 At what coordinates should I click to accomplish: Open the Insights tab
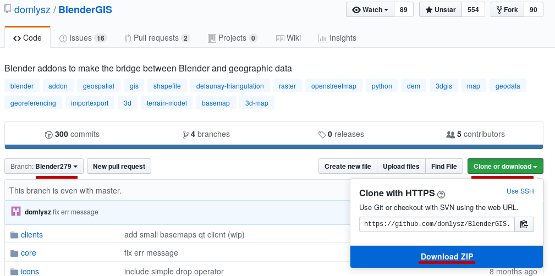click(337, 38)
